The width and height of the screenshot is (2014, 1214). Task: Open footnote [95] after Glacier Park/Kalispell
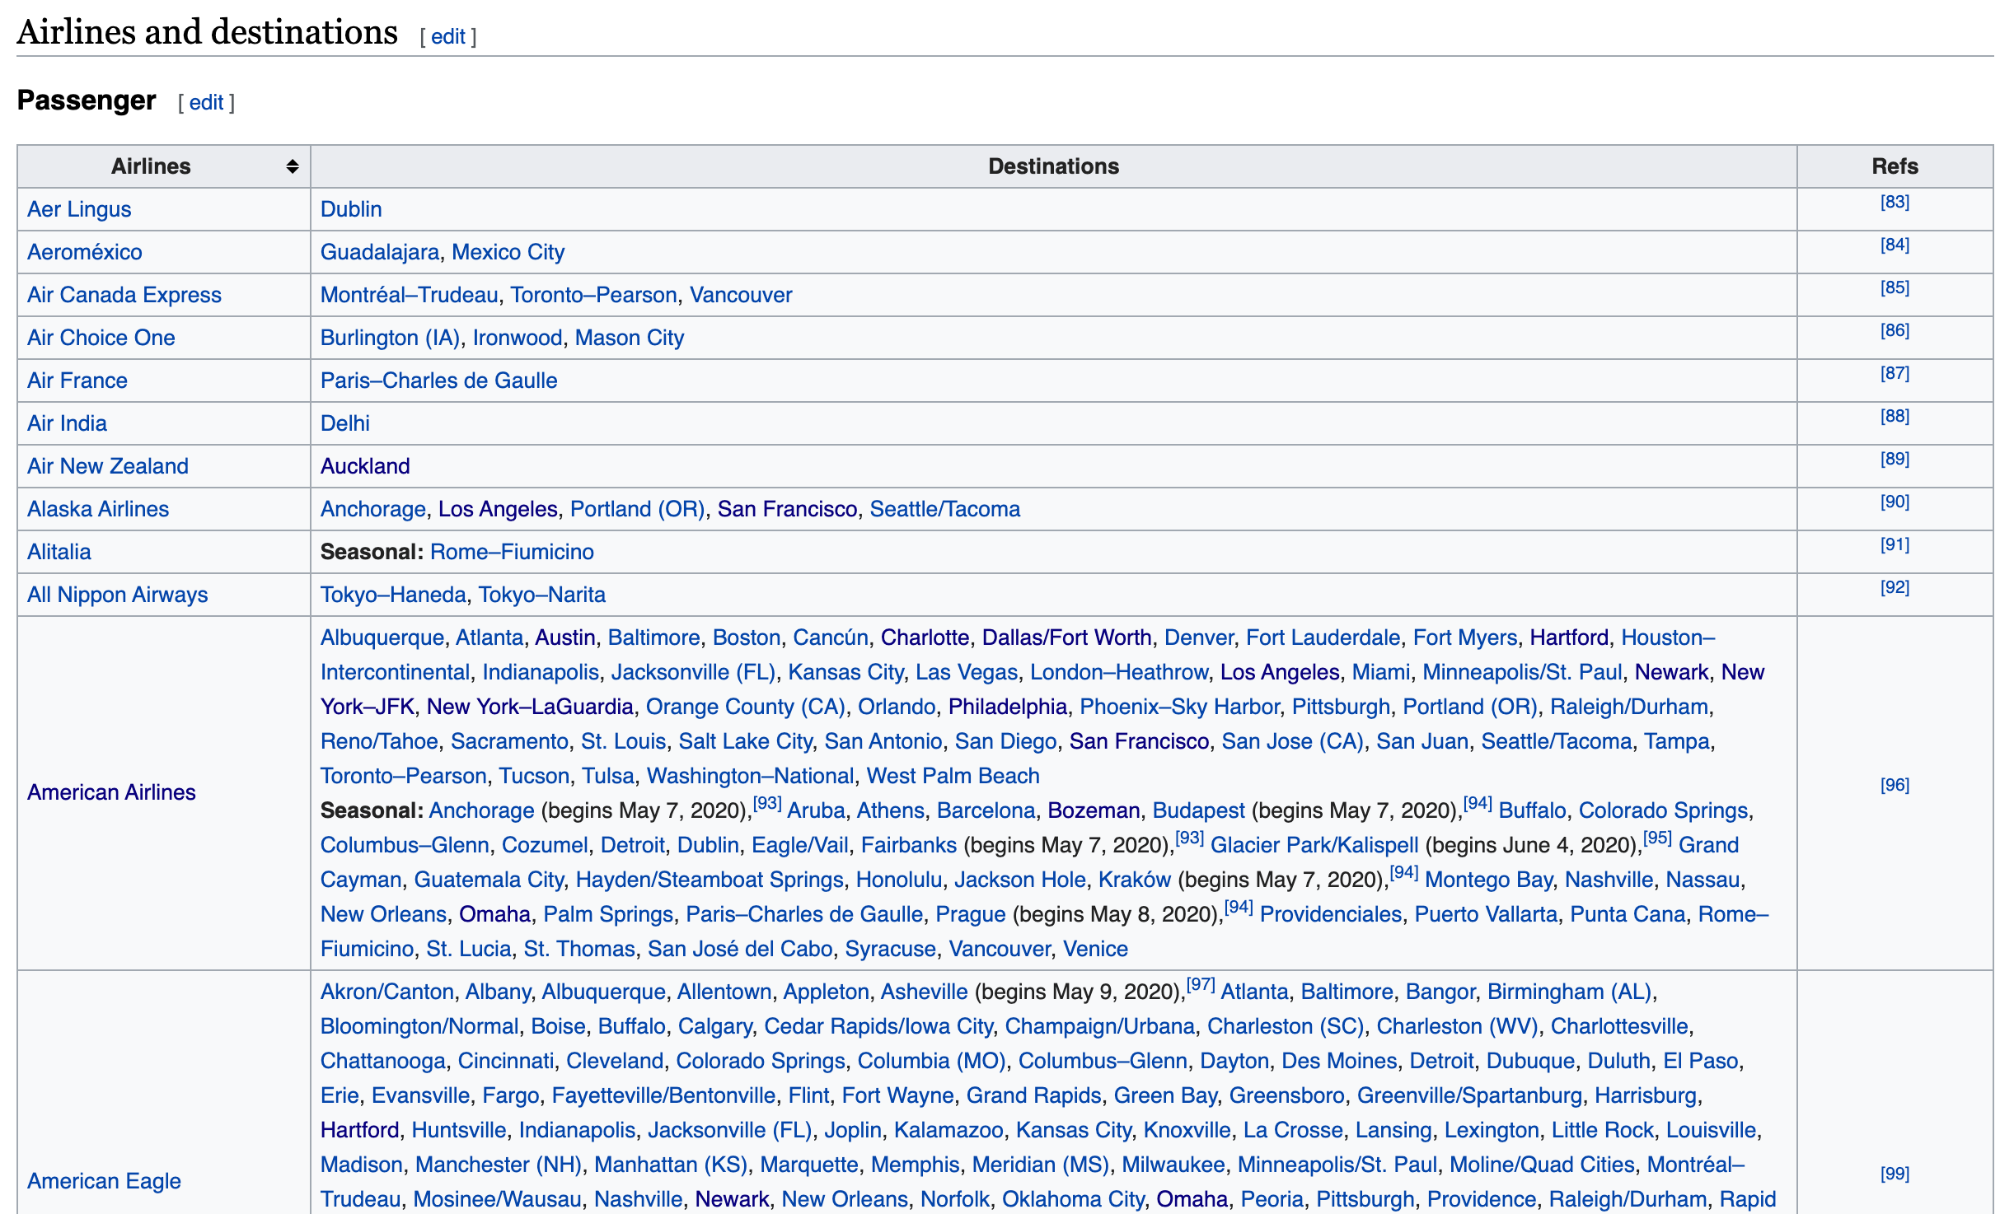(x=1657, y=838)
